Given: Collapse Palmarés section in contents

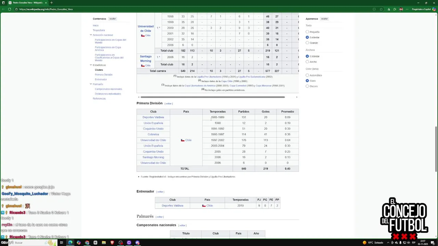Looking at the screenshot, I should click(x=91, y=84).
